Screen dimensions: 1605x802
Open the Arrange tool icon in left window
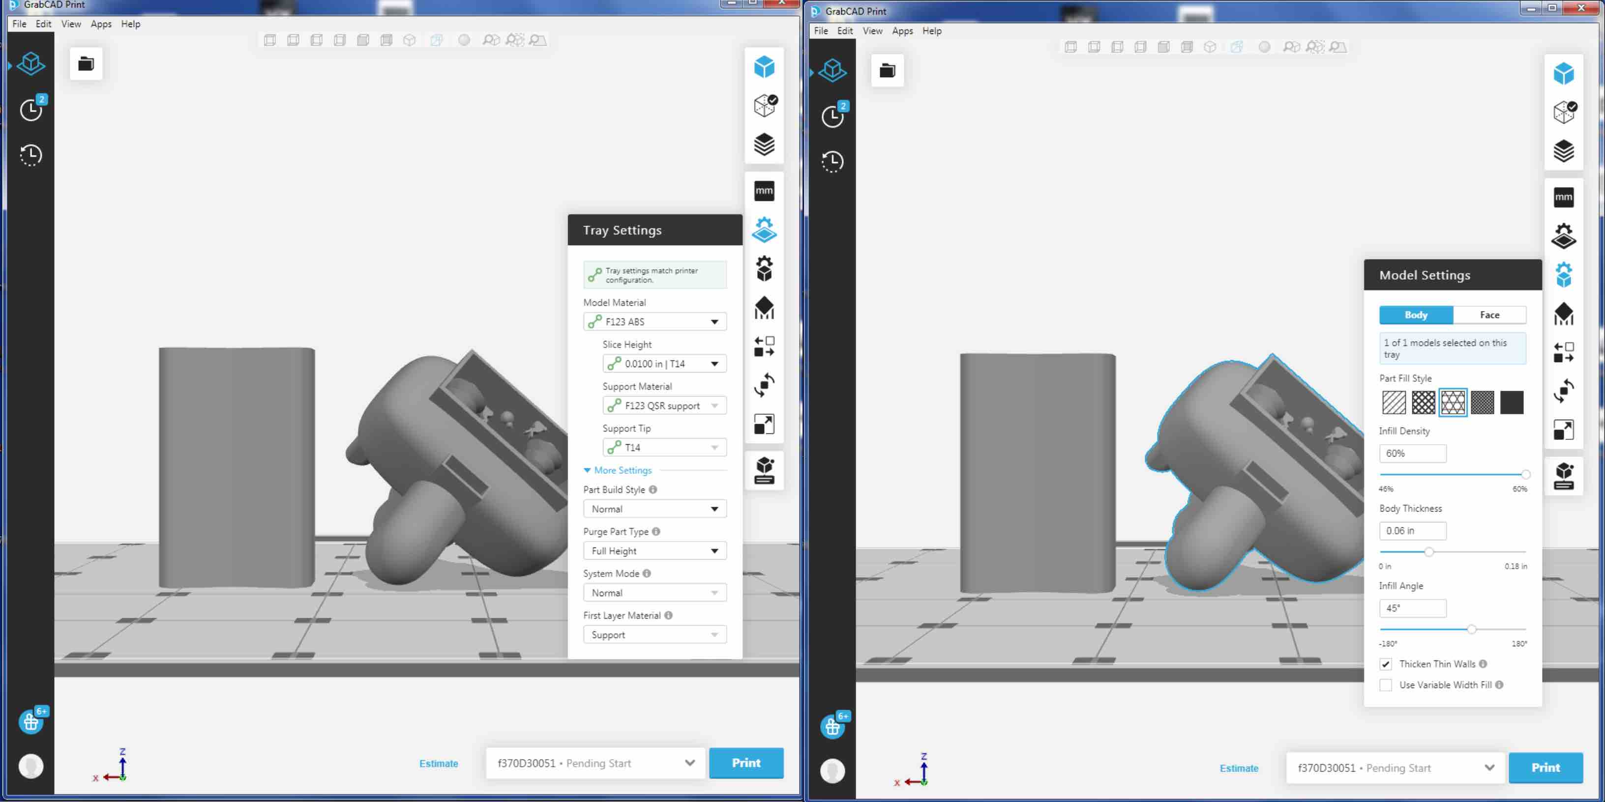(x=764, y=347)
